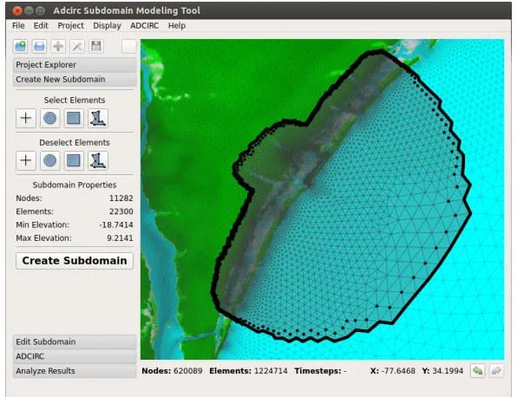This screenshot has height=397, width=517.
Task: Pick the Select Elements polygon tool
Action: click(x=98, y=118)
